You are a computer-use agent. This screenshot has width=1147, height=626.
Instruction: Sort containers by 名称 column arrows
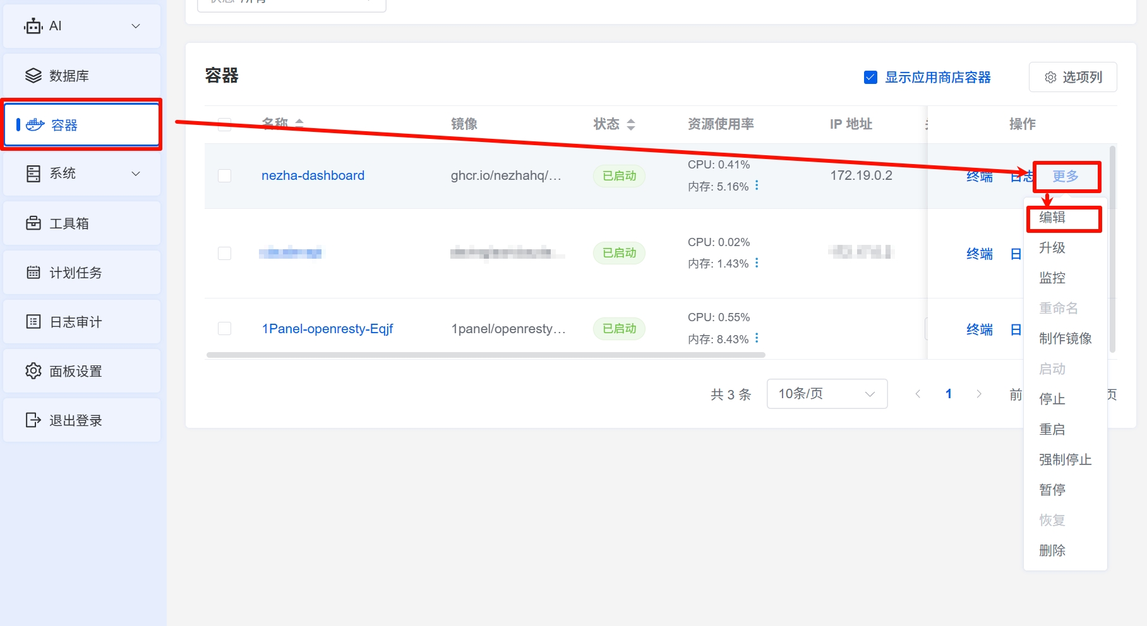coord(299,124)
